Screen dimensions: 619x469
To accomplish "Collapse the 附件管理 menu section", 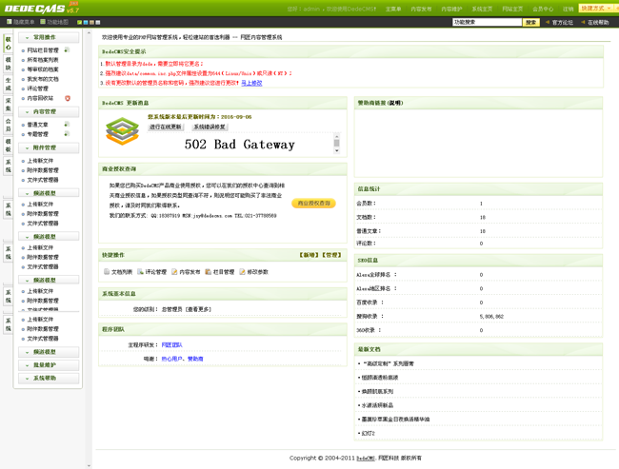I will point(49,147).
